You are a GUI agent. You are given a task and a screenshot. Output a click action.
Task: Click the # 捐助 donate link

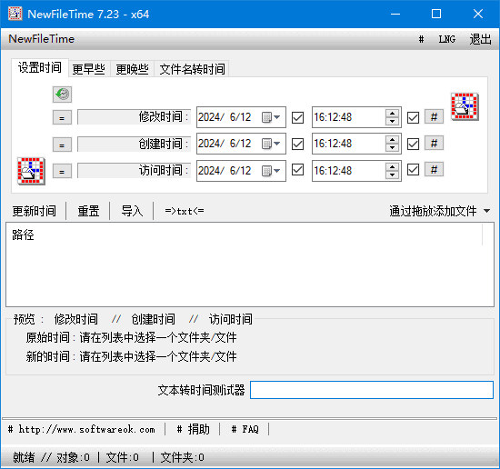click(194, 429)
